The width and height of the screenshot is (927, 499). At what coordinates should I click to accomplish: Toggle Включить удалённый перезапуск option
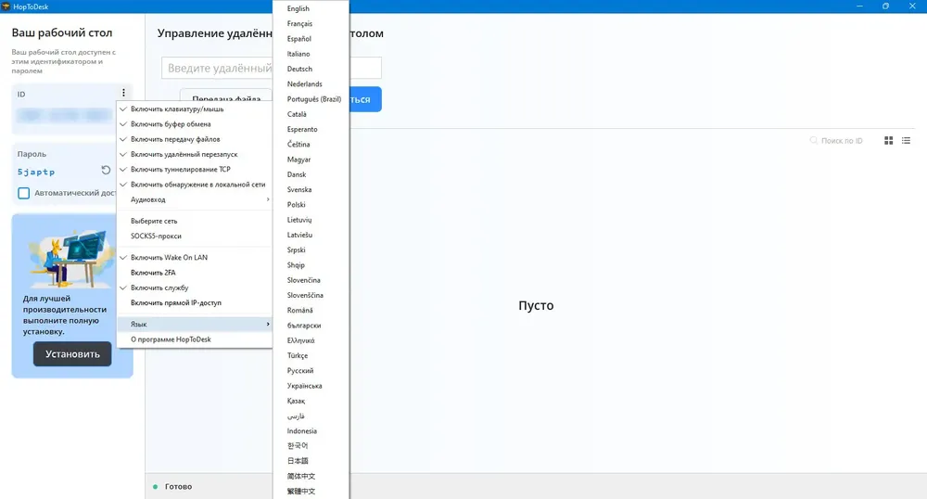[195, 154]
